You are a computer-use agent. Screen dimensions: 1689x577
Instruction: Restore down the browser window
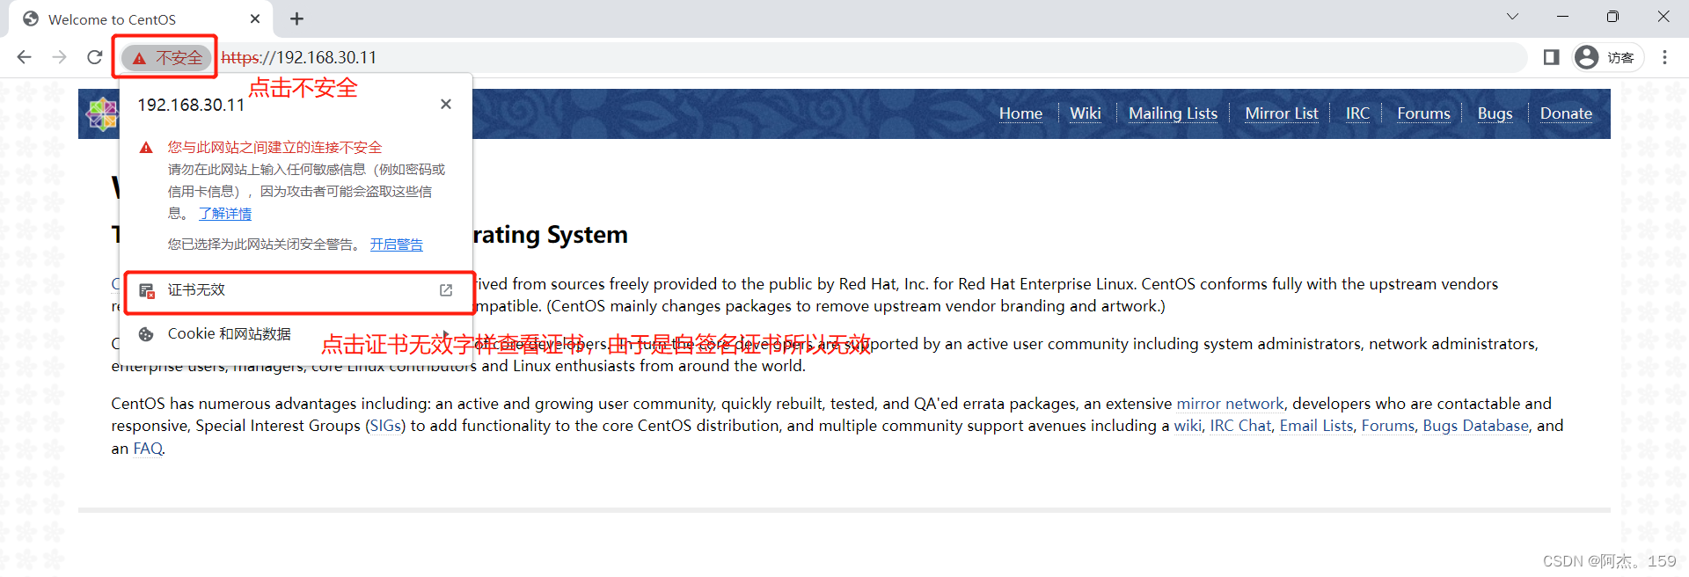(1612, 17)
